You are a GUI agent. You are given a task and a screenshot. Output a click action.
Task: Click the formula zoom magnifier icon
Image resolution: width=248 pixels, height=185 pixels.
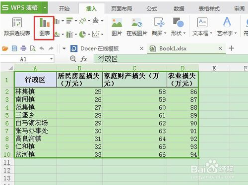coord(73,59)
